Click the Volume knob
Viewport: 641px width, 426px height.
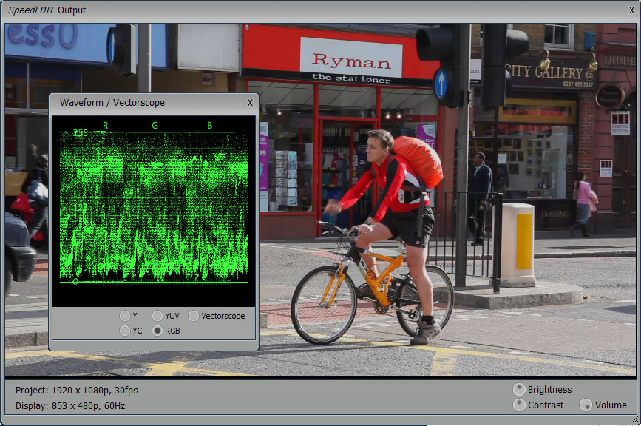click(x=586, y=405)
